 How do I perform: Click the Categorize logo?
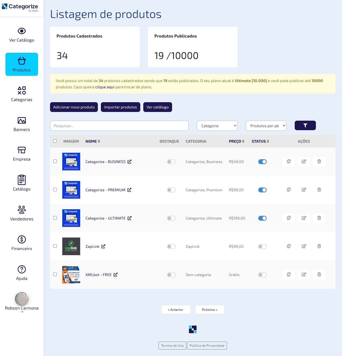click(20, 7)
